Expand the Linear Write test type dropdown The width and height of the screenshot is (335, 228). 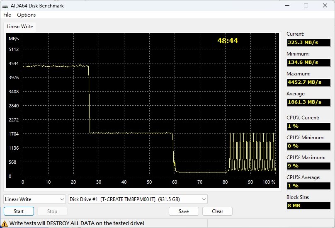tap(34, 199)
